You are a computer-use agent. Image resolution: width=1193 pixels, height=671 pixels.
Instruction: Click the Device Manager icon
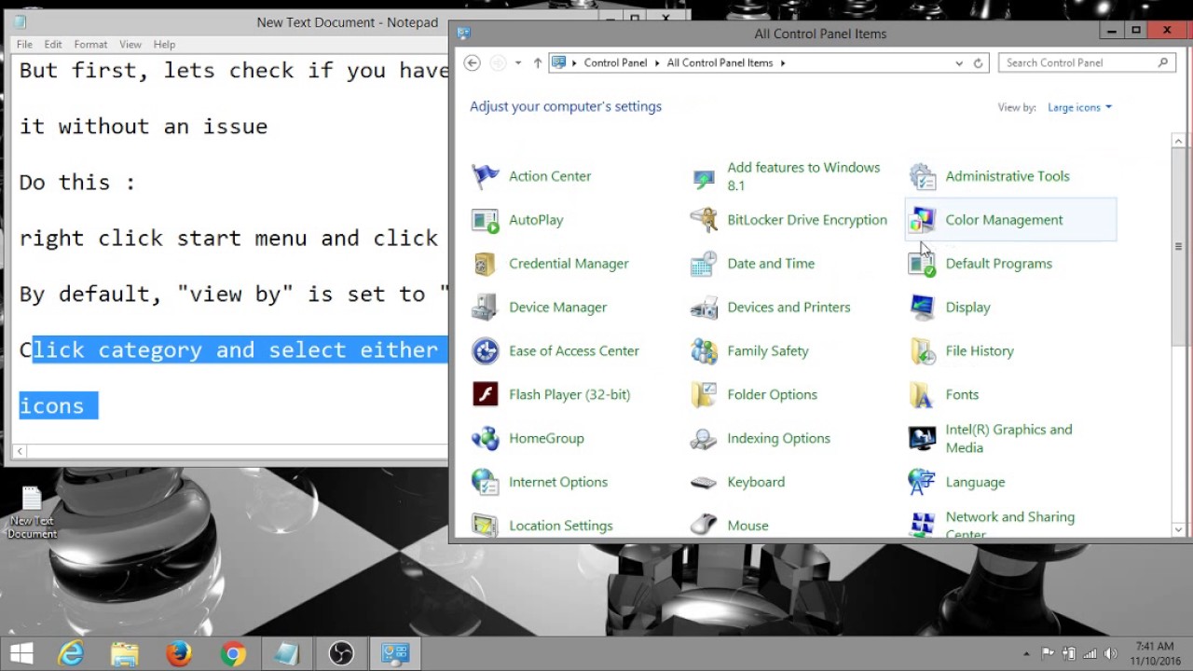pyautogui.click(x=486, y=308)
